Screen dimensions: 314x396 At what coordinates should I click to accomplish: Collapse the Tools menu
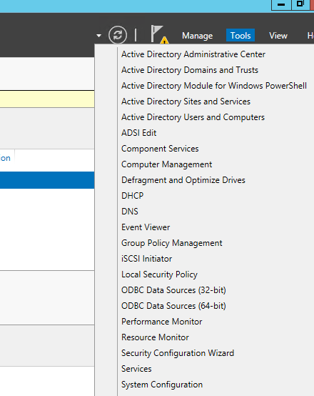tap(240, 35)
